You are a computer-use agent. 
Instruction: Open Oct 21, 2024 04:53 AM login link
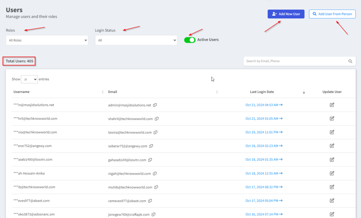coord(264,105)
